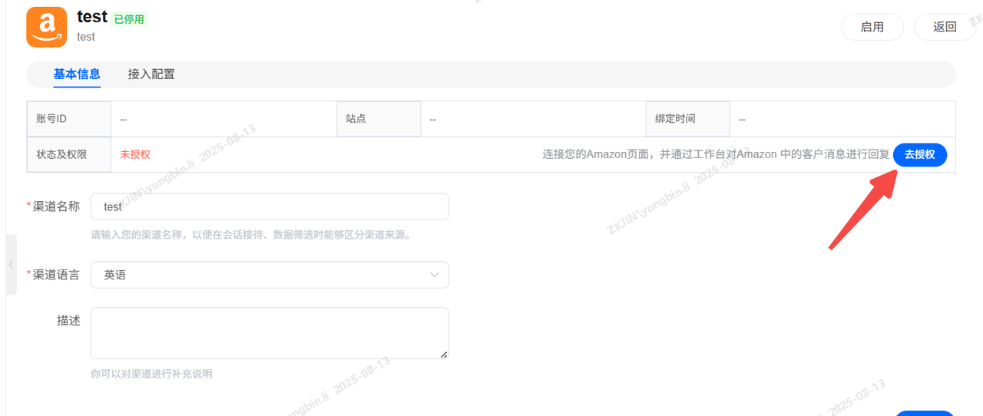Open the 接入配置 tab

(x=151, y=74)
